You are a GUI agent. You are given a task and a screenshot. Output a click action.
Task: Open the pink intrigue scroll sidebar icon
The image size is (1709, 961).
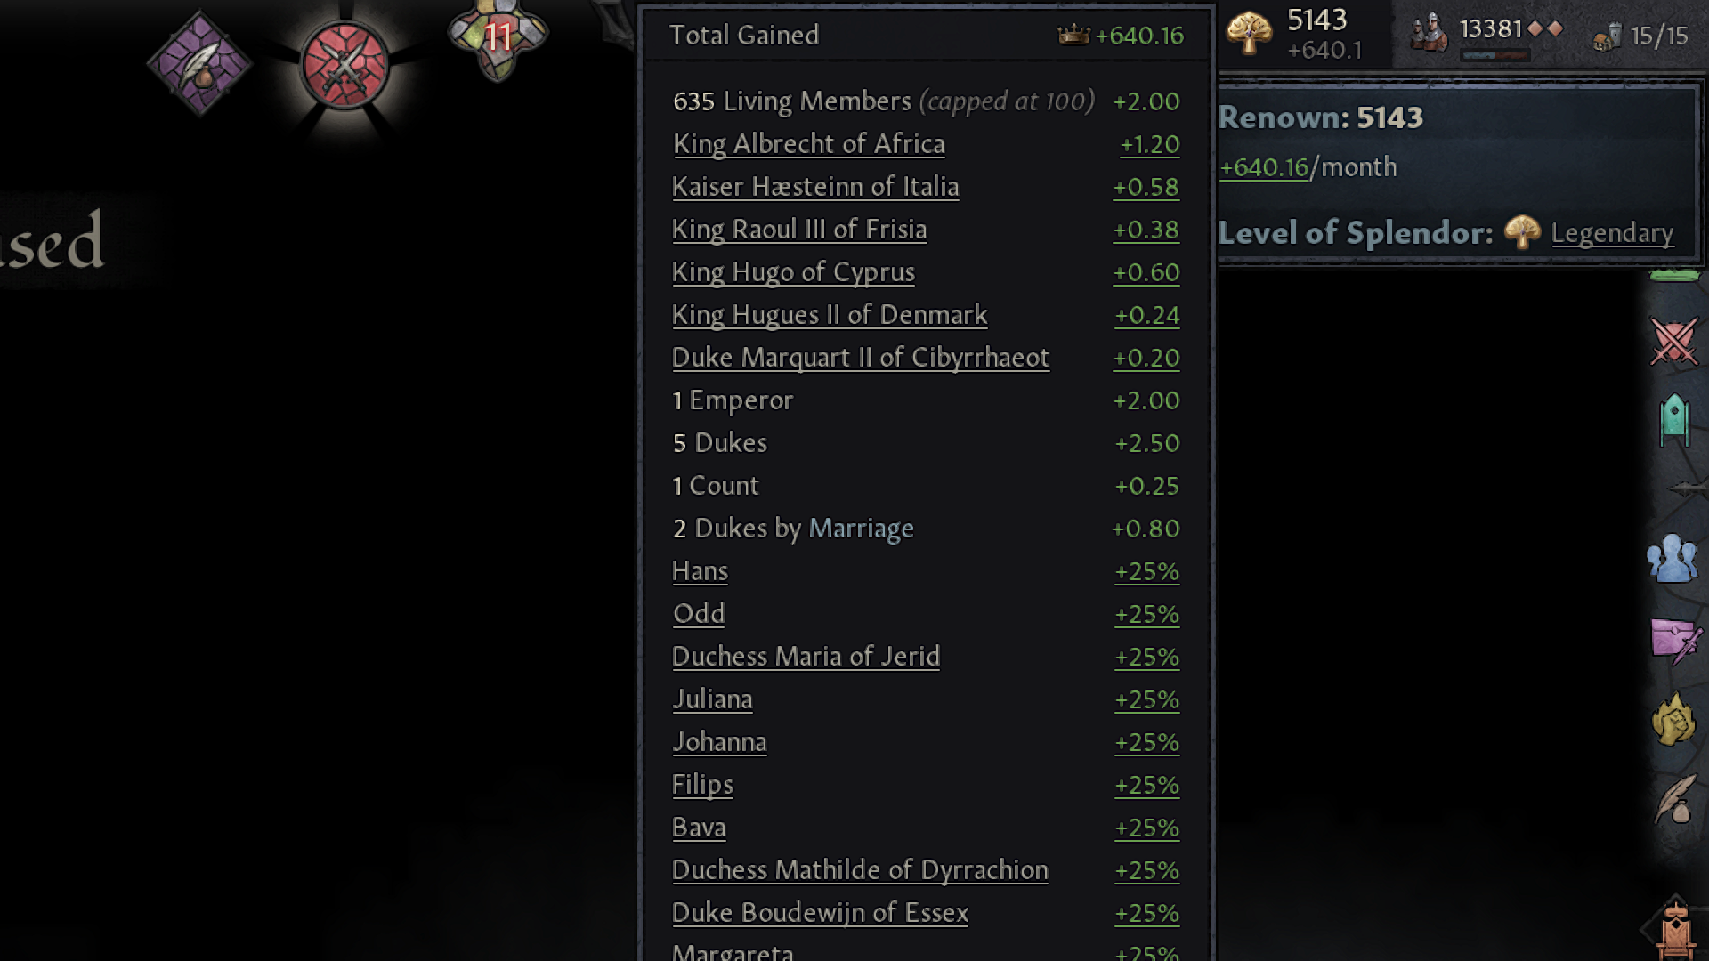[1676, 641]
